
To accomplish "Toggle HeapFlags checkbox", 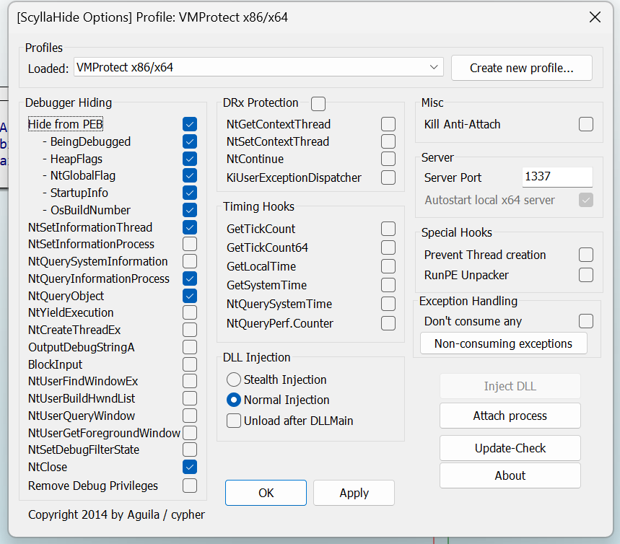I will tap(190, 159).
